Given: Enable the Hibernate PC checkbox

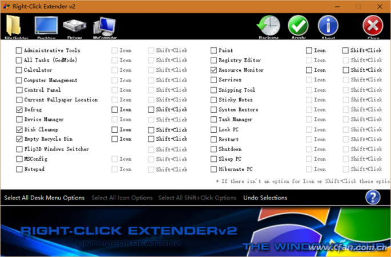Looking at the screenshot, I should click(x=213, y=169).
